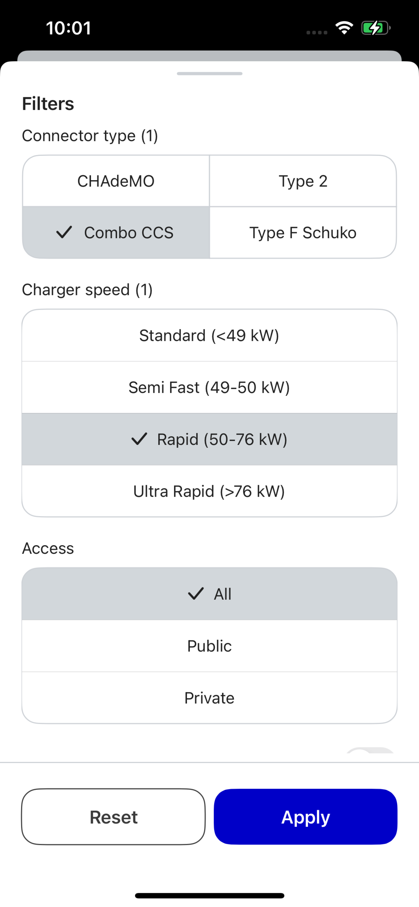Screen dimensions: 419x907
Task: Select Ultra Rapid (>76 kW) speed
Action: click(x=209, y=491)
